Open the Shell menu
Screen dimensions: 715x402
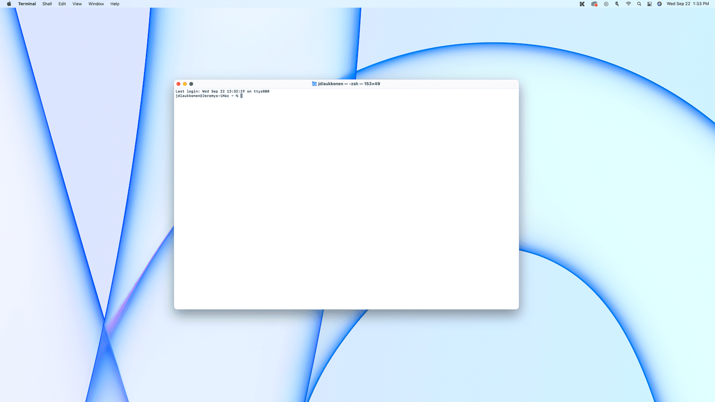(x=47, y=4)
